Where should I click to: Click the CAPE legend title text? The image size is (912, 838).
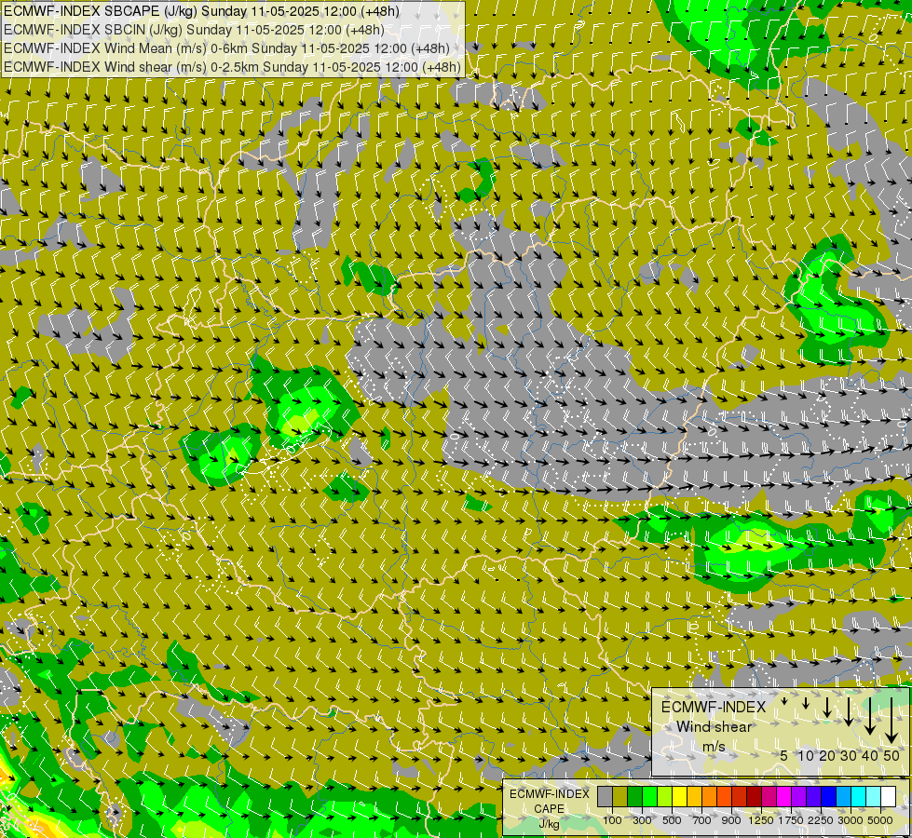point(549,809)
